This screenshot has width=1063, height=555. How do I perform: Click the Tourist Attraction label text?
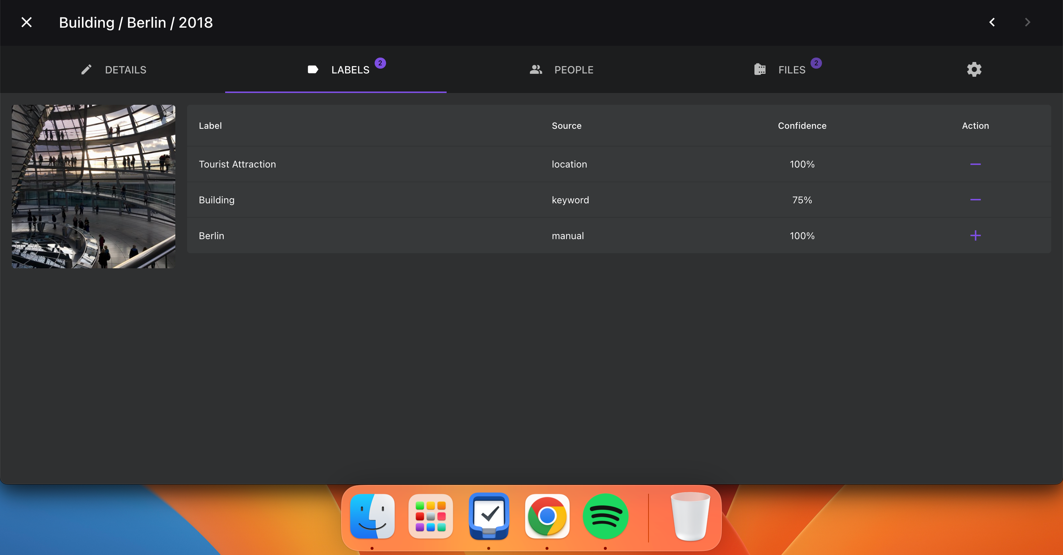point(237,164)
